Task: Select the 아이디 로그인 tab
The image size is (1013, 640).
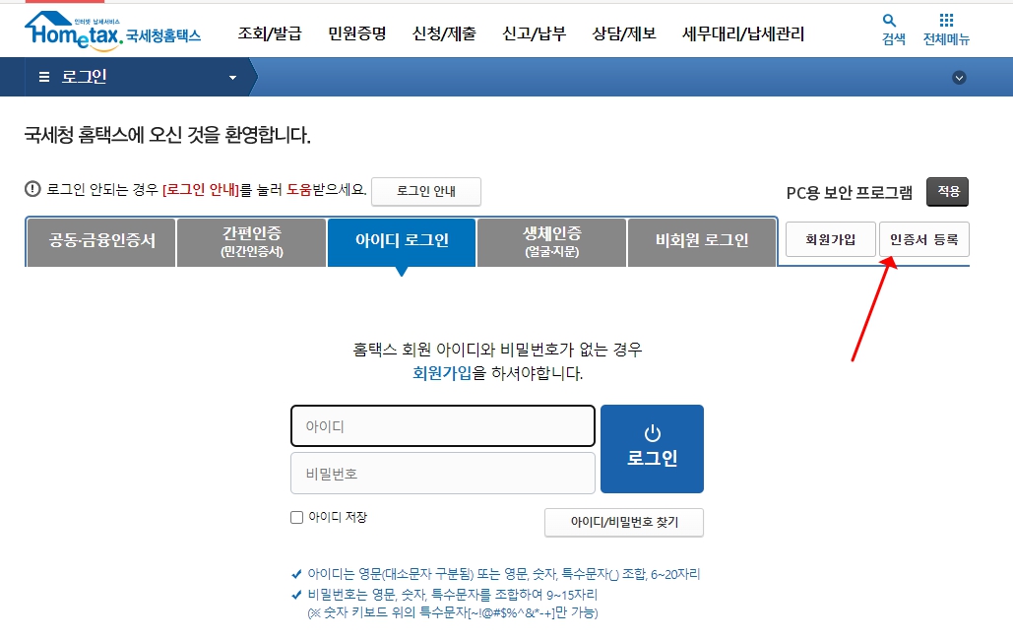Action: pyautogui.click(x=402, y=242)
